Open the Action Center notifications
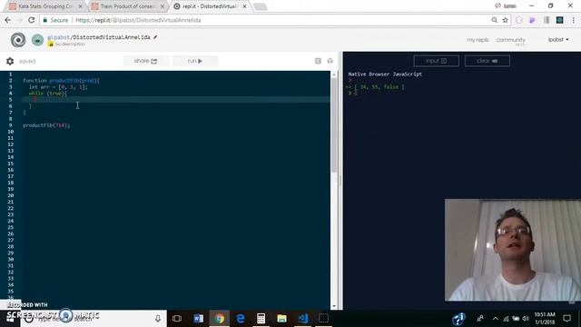Screen dimensions: 581x327 [566, 318]
